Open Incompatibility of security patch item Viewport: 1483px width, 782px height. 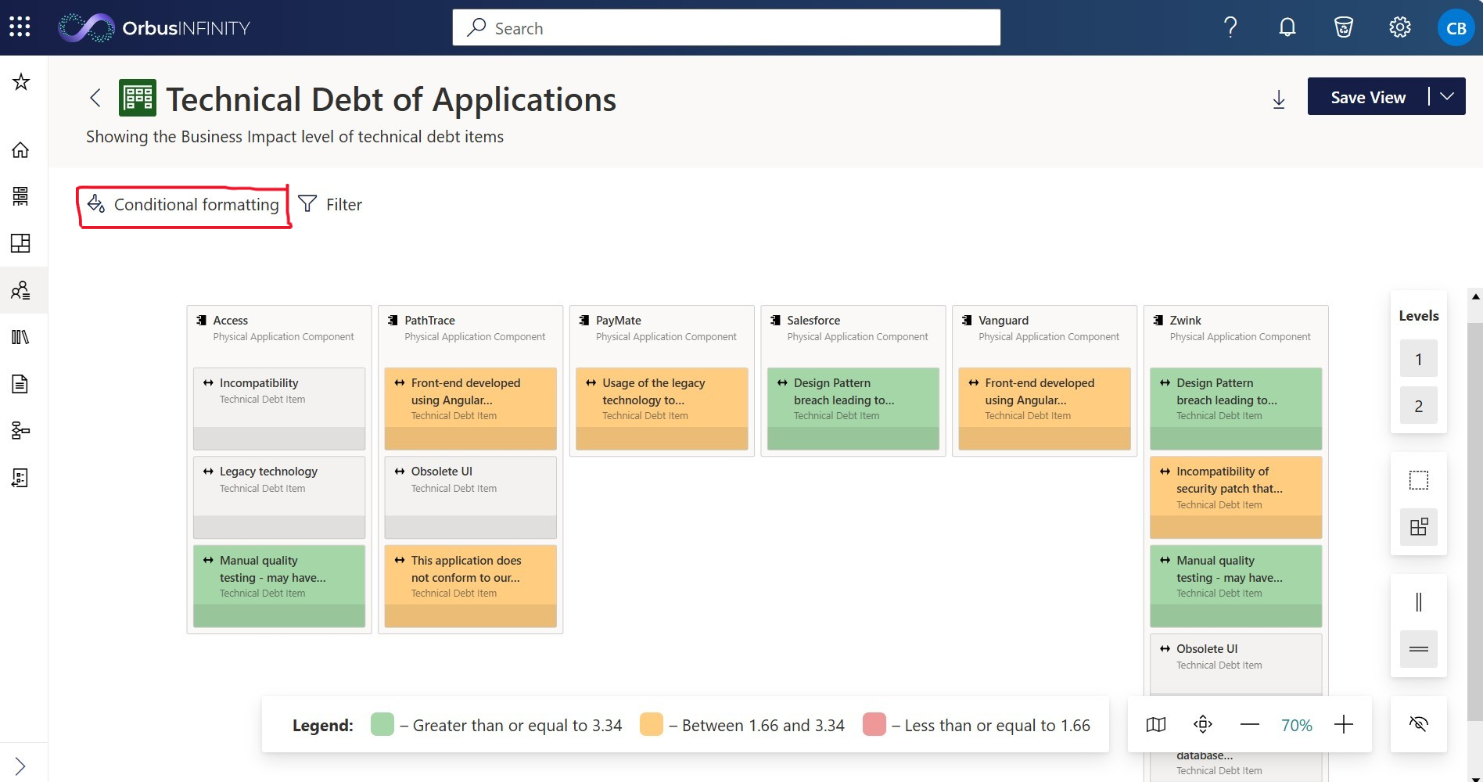pyautogui.click(x=1236, y=497)
